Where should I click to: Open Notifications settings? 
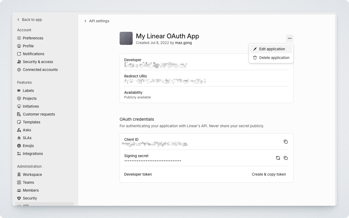[33, 54]
